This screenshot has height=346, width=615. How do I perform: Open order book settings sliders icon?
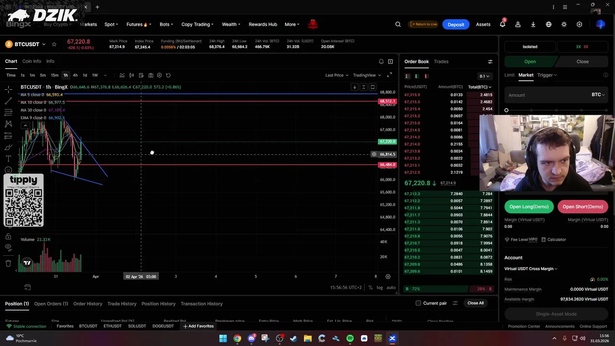[x=490, y=62]
